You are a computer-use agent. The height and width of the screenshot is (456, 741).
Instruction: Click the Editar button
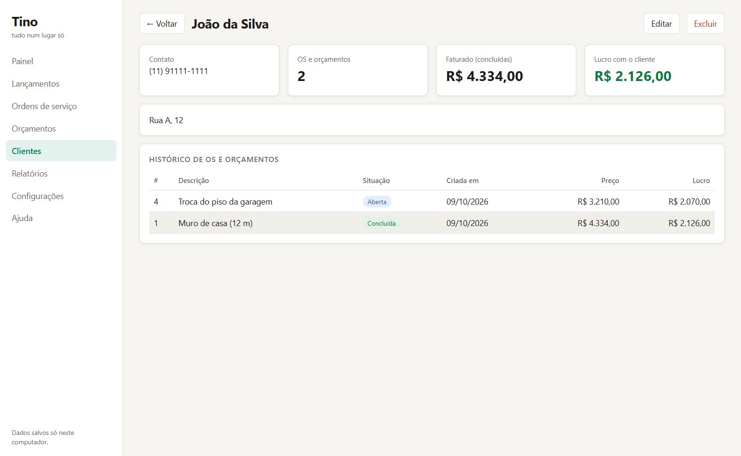[x=661, y=24]
